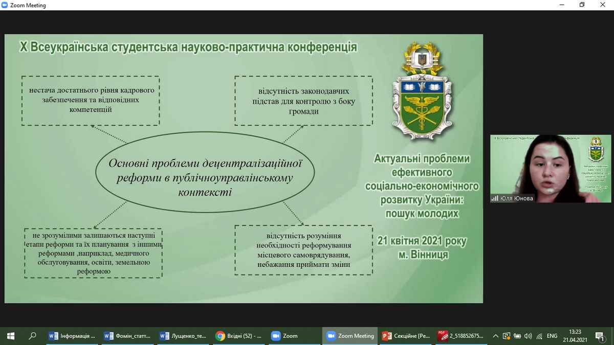Expand hidden system tray icons chevron

(495, 336)
